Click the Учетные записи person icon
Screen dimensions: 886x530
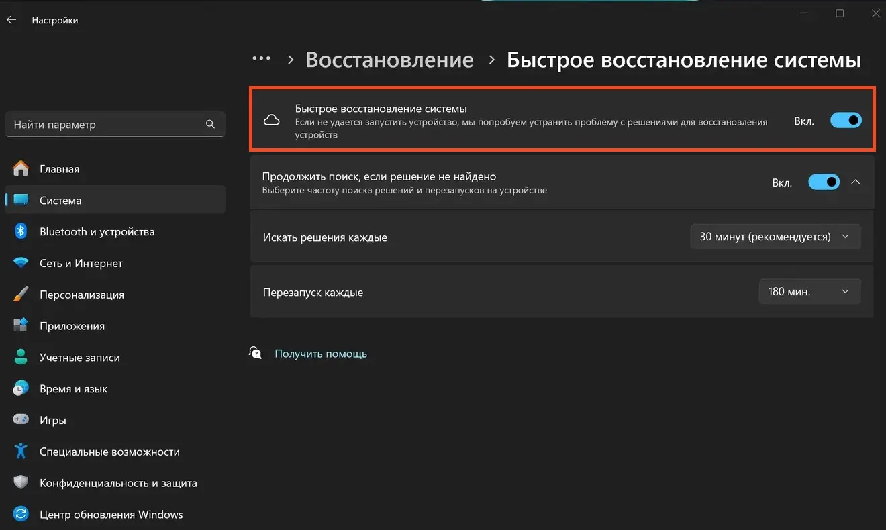(21, 358)
